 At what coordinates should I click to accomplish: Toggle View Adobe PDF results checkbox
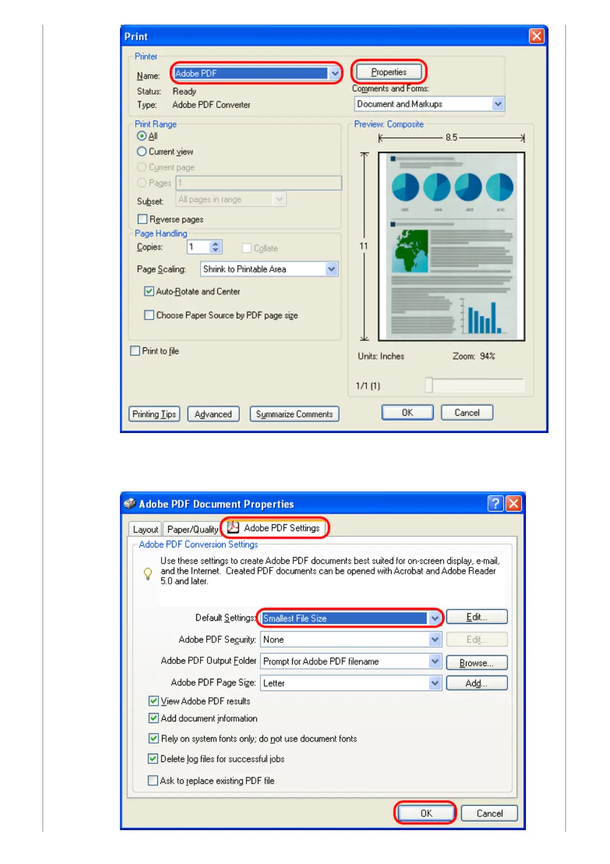[153, 701]
